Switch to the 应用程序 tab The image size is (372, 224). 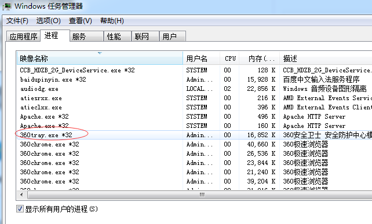coord(23,36)
